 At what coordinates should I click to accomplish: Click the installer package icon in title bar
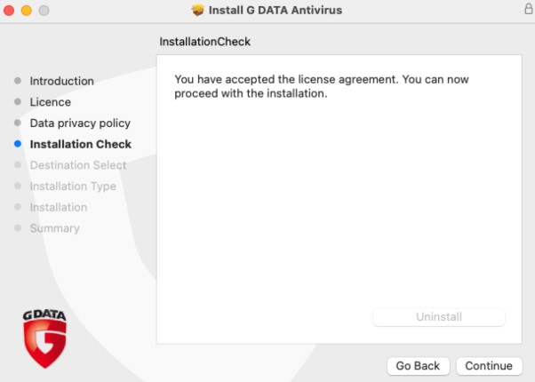(197, 10)
